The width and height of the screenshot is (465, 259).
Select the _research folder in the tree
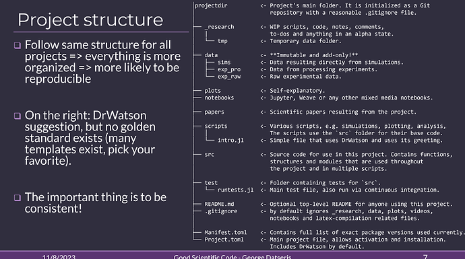click(x=220, y=27)
